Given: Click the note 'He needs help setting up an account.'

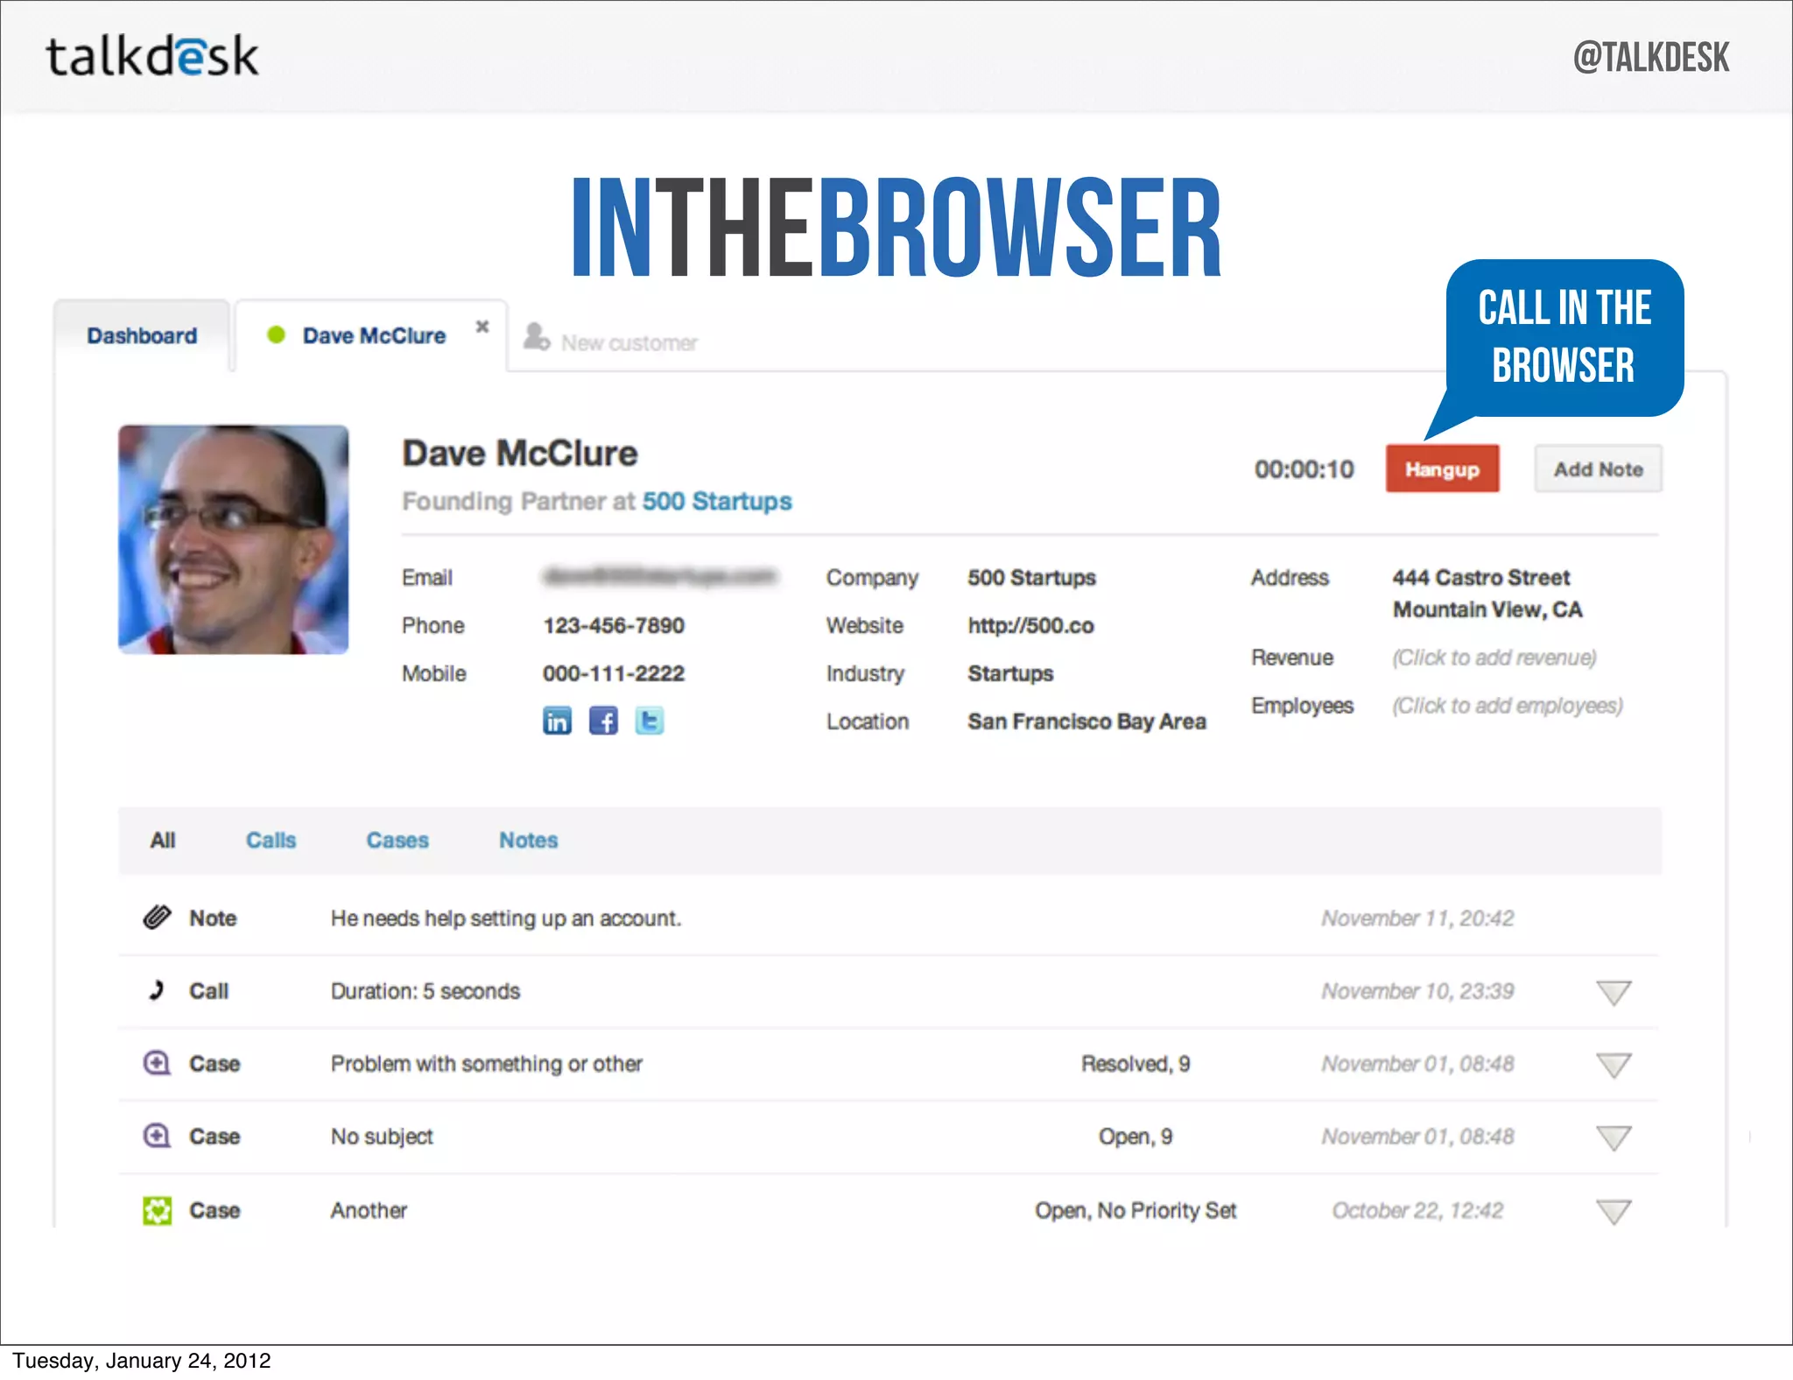Looking at the screenshot, I should 506,918.
